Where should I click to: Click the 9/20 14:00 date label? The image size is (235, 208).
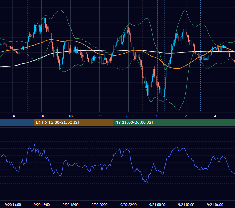[x=13, y=205]
